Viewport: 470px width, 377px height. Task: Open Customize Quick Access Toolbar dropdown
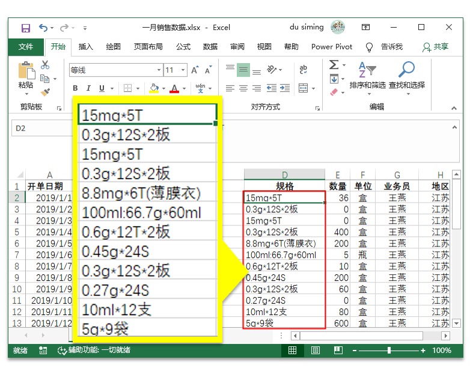[85, 28]
